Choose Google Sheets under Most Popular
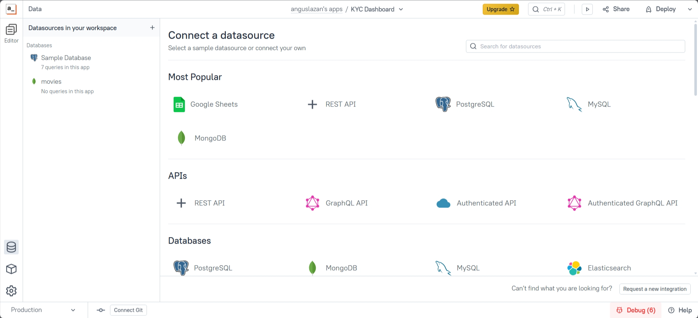The image size is (698, 318). pos(205,104)
